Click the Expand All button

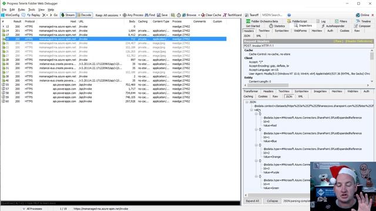pos(252,201)
